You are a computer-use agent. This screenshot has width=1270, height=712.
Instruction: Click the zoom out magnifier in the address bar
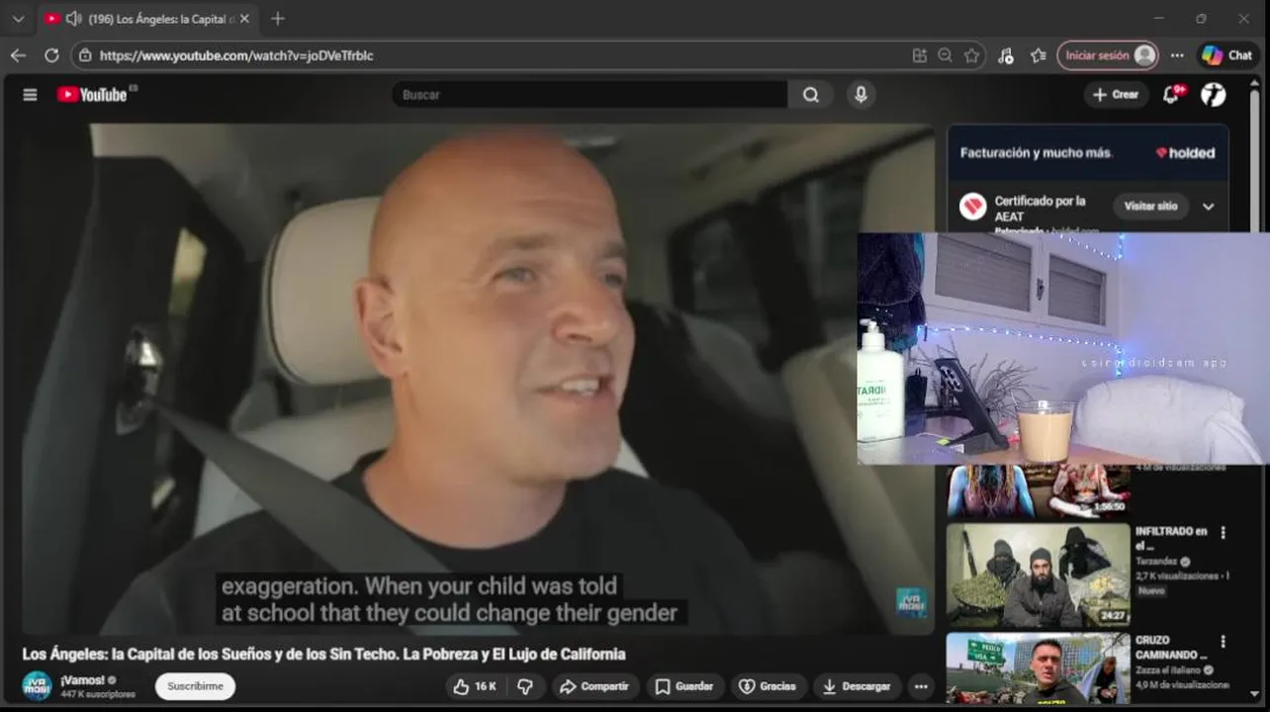(946, 55)
